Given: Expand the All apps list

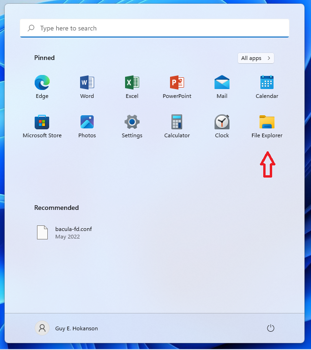Looking at the screenshot, I should 256,58.
